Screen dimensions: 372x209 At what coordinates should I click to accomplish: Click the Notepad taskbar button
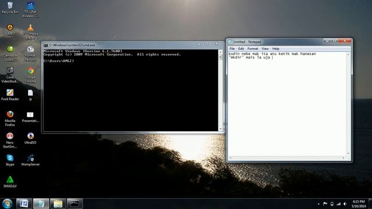[41, 204]
